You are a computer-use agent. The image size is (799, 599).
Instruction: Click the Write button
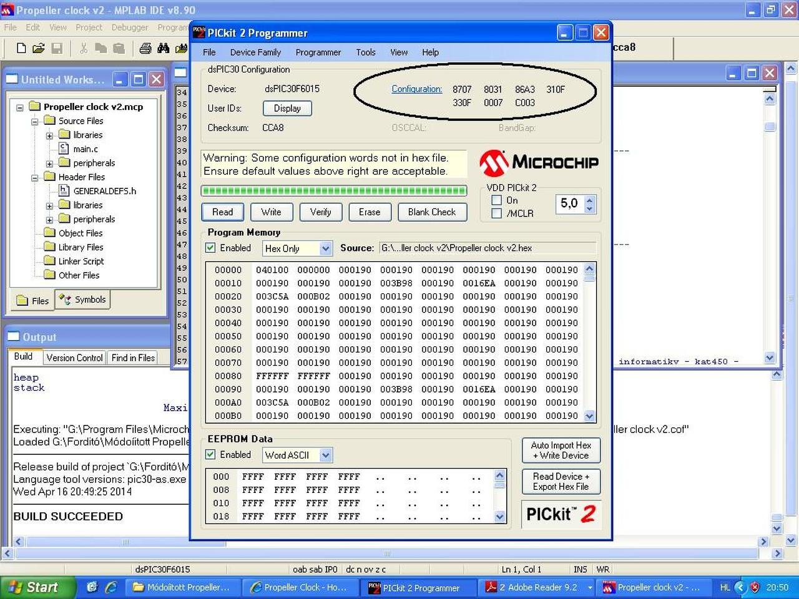point(271,212)
